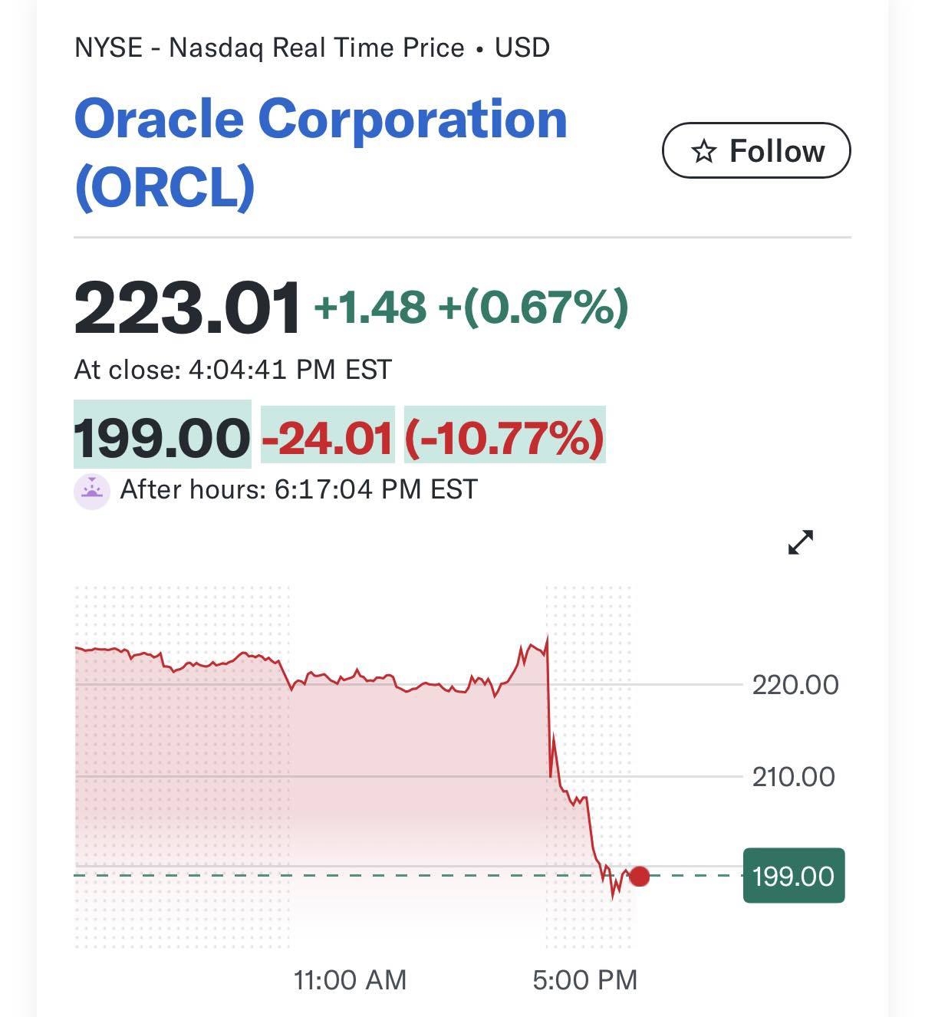
Task: Click the after hours sunset icon
Action: 92,491
